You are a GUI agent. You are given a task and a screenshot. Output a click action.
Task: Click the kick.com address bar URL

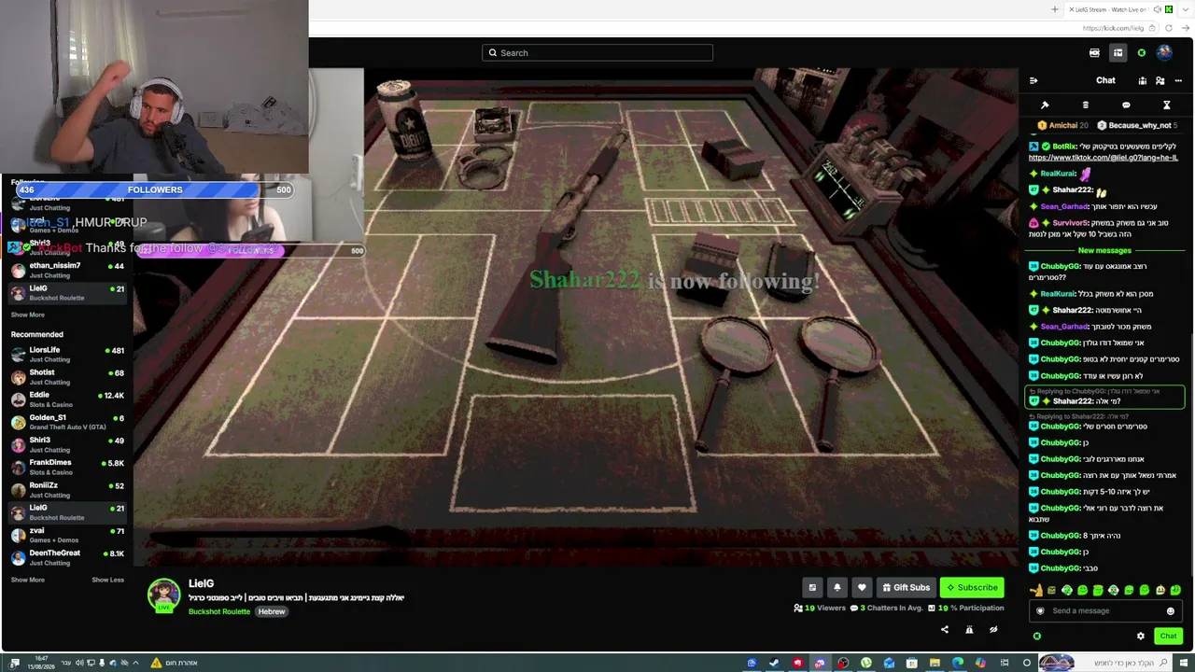pos(1113,28)
